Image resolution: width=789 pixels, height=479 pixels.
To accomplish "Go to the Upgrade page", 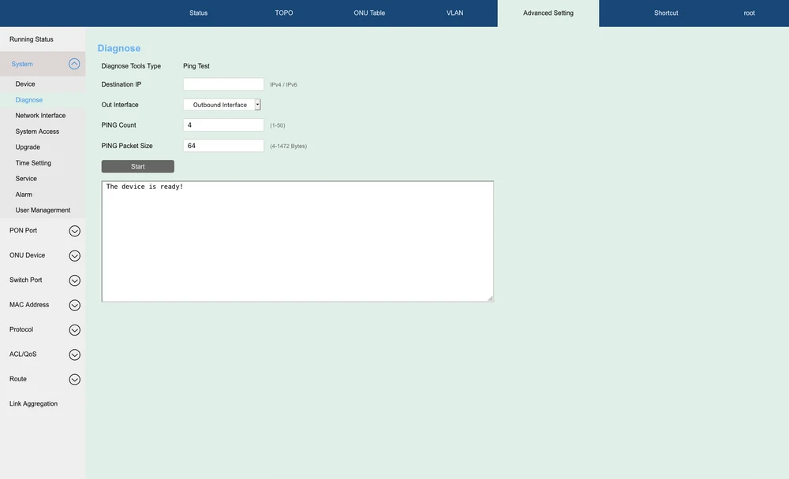I will (28, 147).
